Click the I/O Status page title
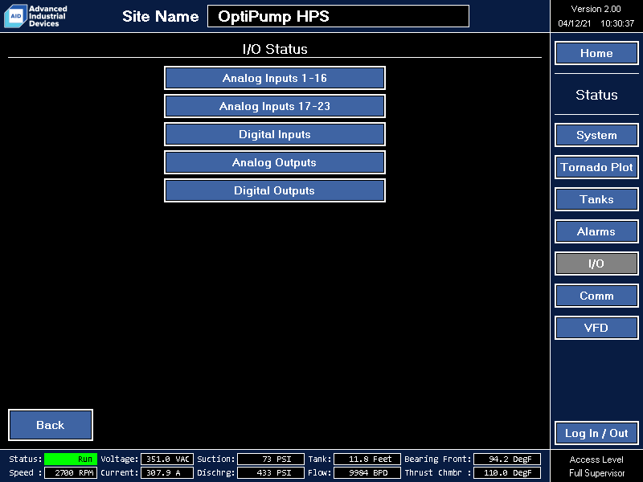The width and height of the screenshot is (643, 482). (x=275, y=49)
